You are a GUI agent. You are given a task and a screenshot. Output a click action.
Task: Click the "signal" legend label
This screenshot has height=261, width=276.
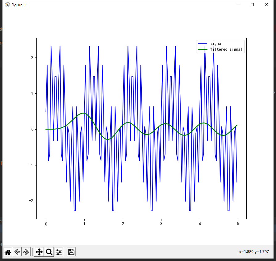216,44
